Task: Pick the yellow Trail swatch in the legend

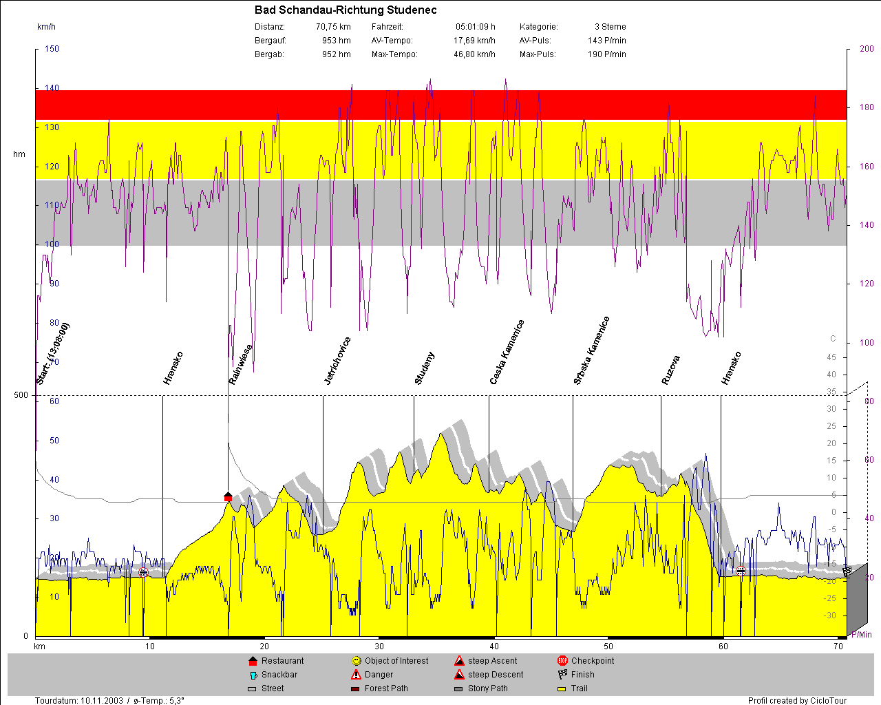Action: pos(562,688)
